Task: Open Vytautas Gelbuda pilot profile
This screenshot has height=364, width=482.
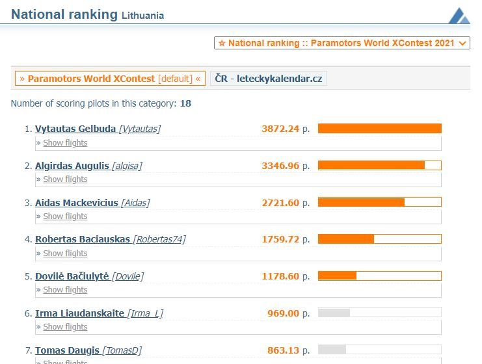Action: (98, 129)
